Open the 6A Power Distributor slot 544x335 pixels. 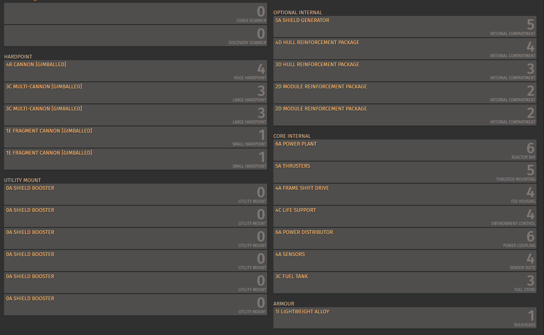[x=405, y=238]
